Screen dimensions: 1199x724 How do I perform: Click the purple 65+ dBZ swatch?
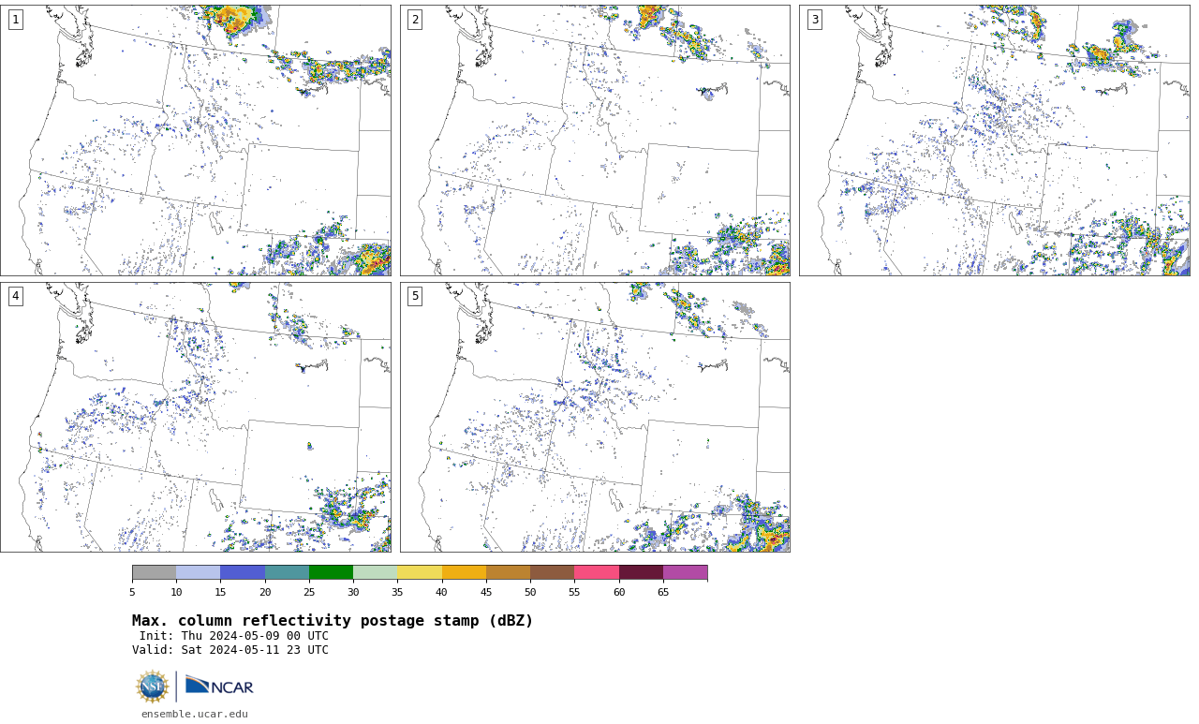(x=686, y=572)
